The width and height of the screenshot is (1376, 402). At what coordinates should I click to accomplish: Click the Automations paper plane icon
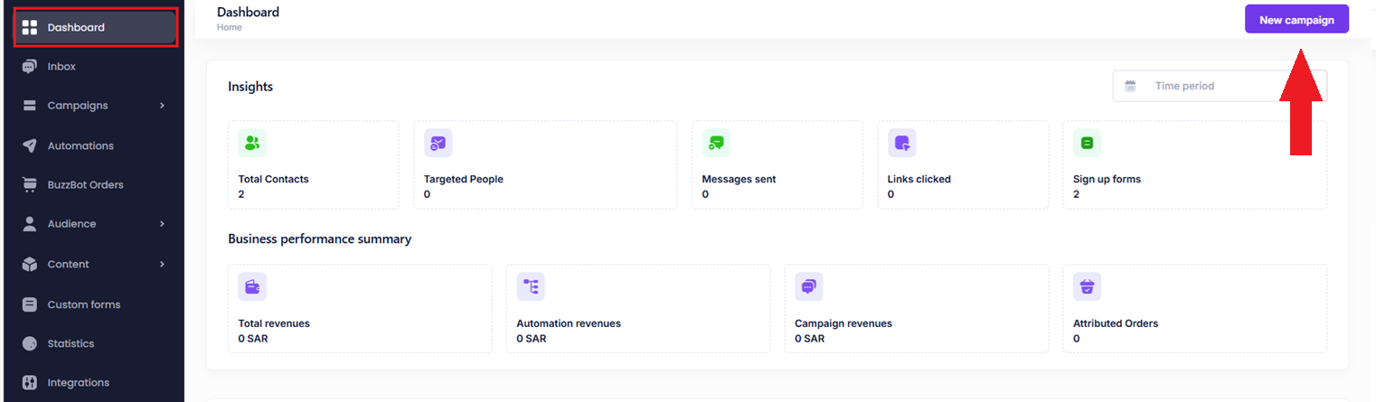tap(29, 145)
